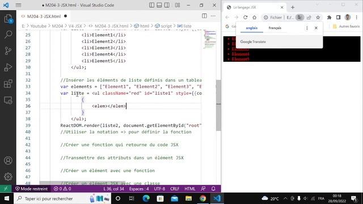
Task: Change encoding via the UTF-8 indicator
Action: [159, 189]
